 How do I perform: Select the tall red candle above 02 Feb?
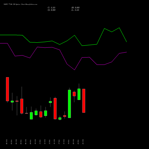coord(7,89)
